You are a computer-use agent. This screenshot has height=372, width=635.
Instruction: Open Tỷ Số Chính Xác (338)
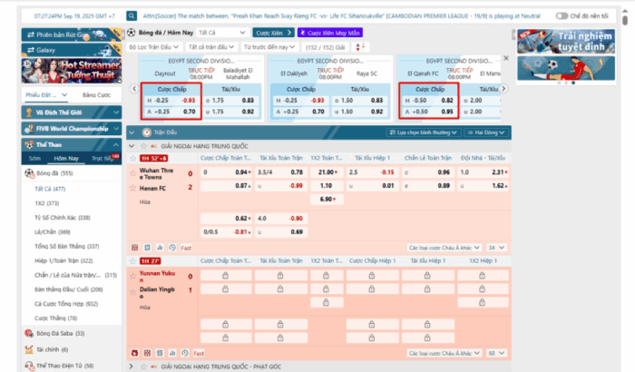[x=63, y=218]
